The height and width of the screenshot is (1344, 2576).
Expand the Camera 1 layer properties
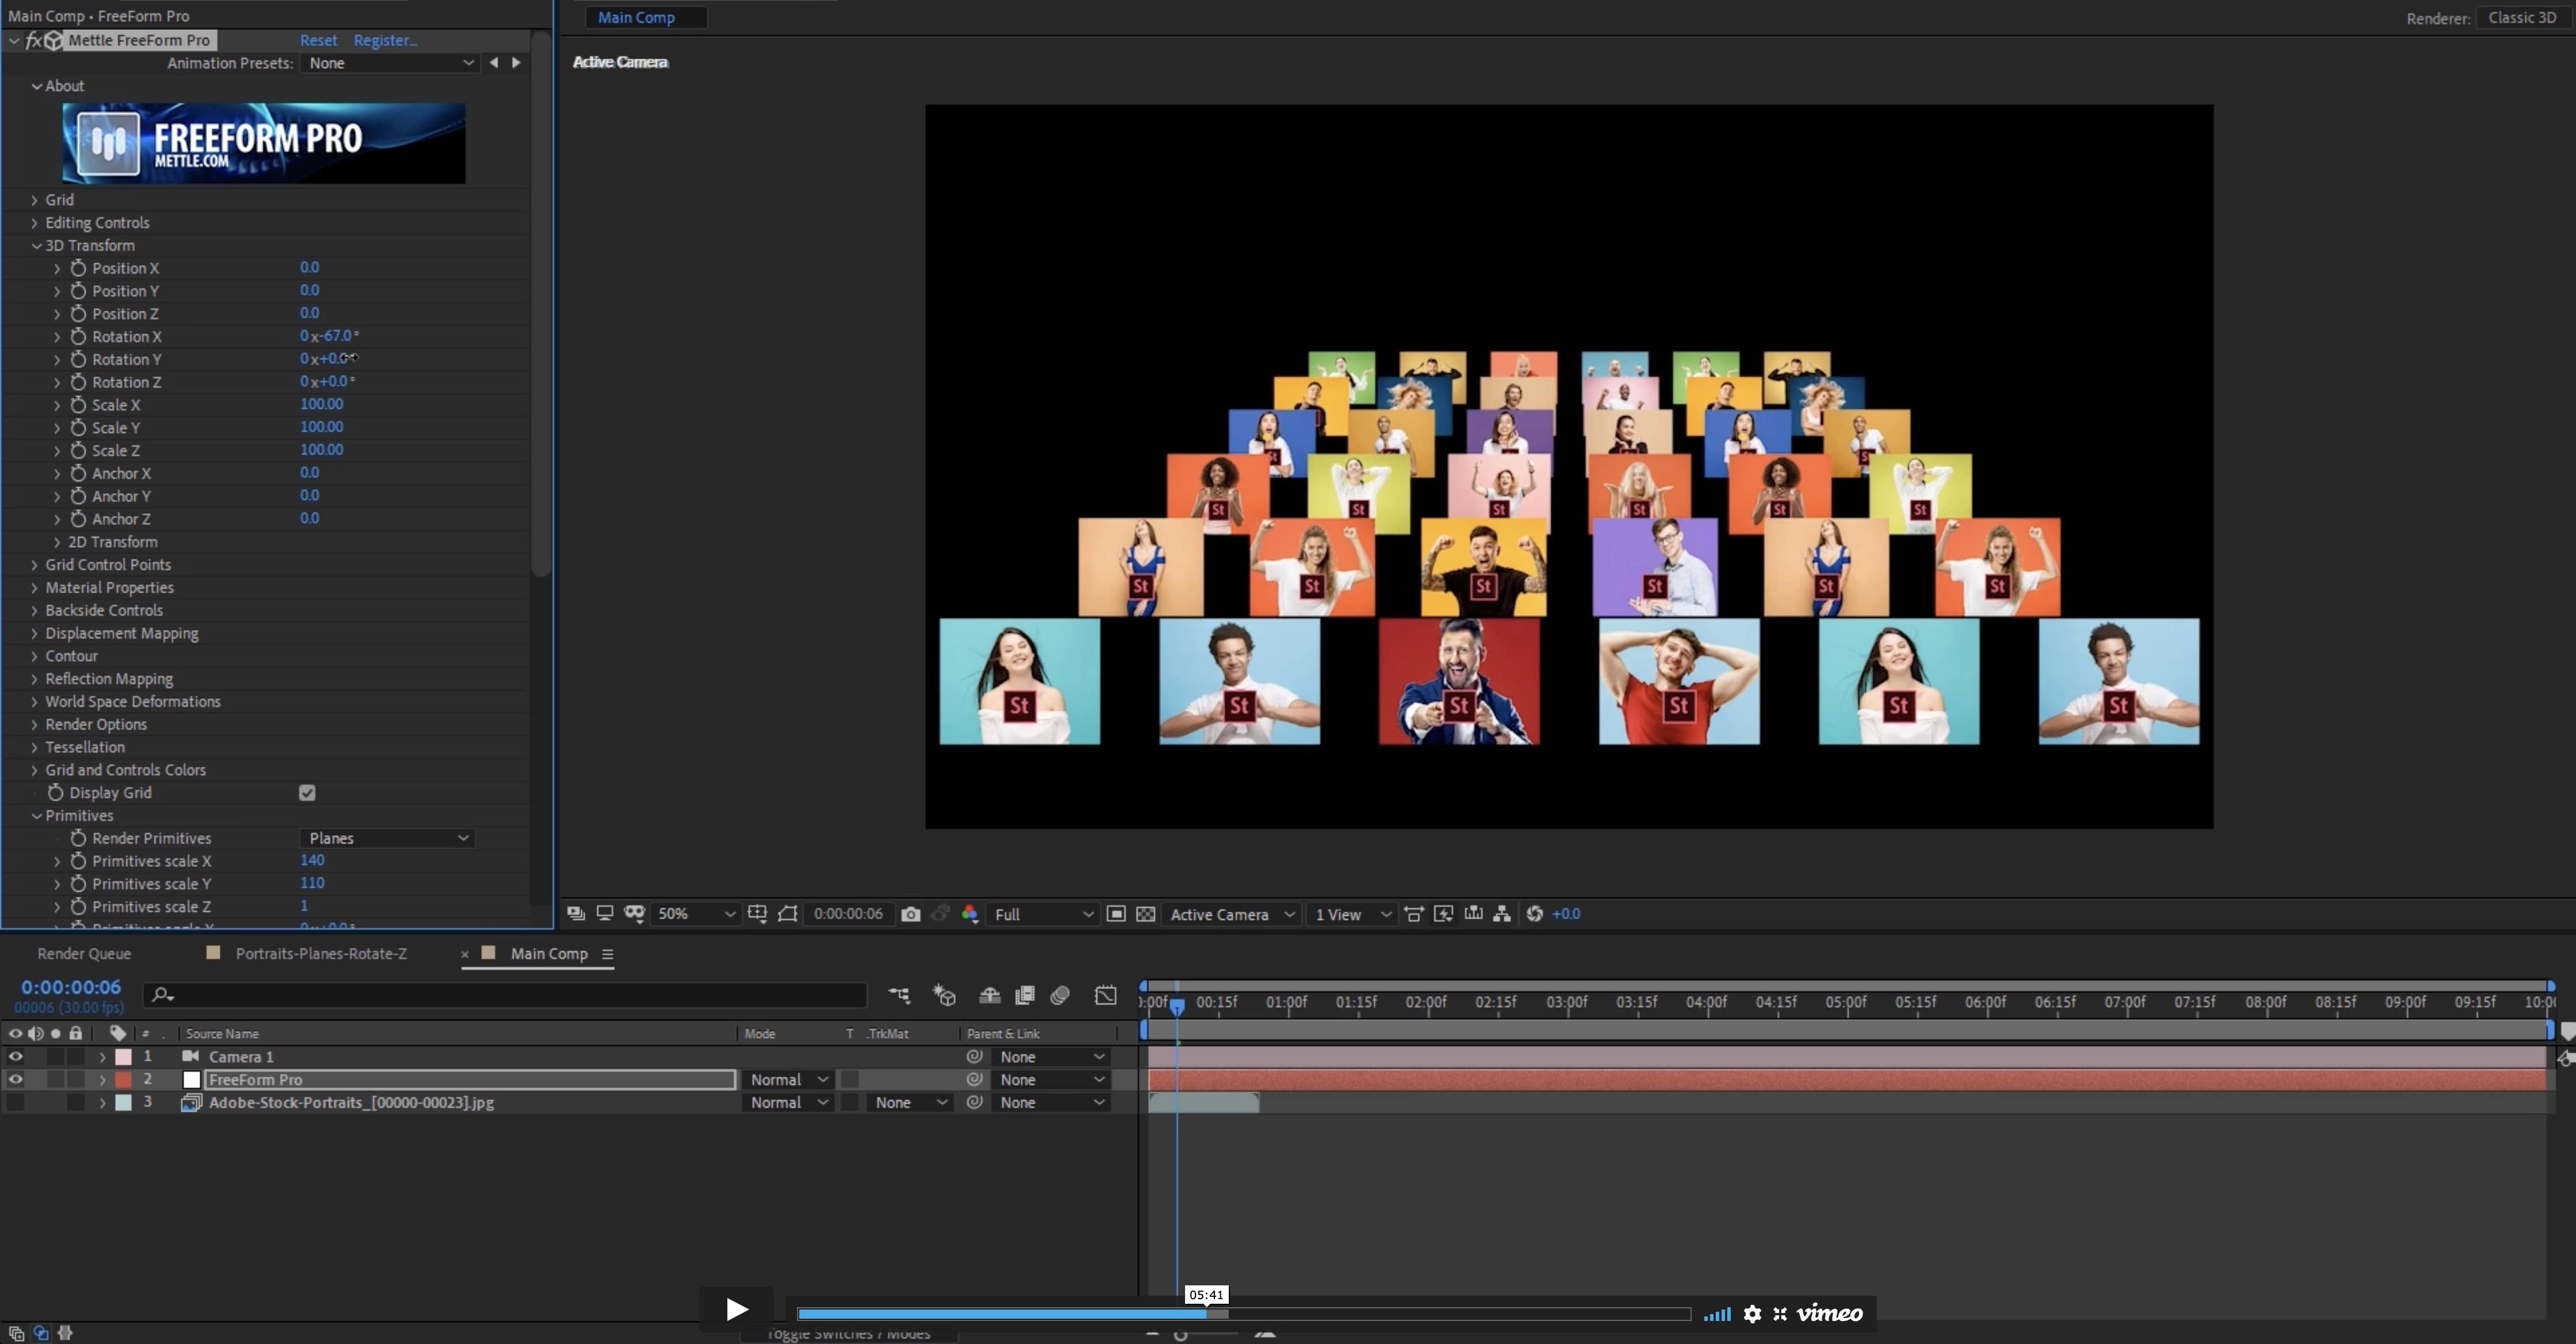tap(102, 1057)
